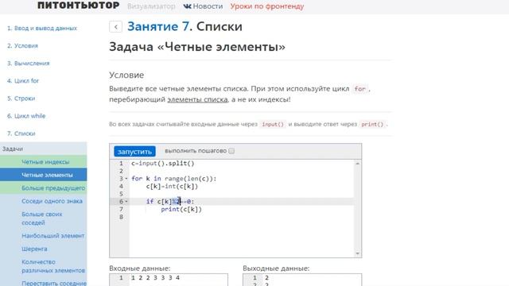The image size is (509, 286).
Task: Open the Соседи одного знака task
Action: click(x=52, y=201)
